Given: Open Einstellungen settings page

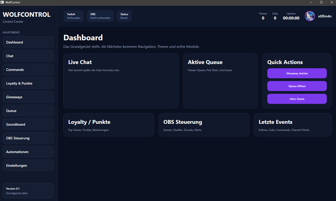Looking at the screenshot, I should click(28, 165).
